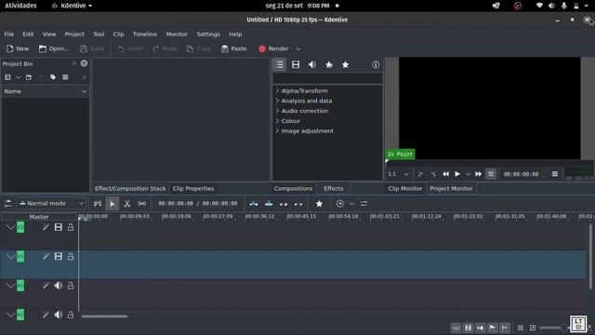This screenshot has width=595, height=335.
Task: Lock the A1 audio track
Action: 71,286
